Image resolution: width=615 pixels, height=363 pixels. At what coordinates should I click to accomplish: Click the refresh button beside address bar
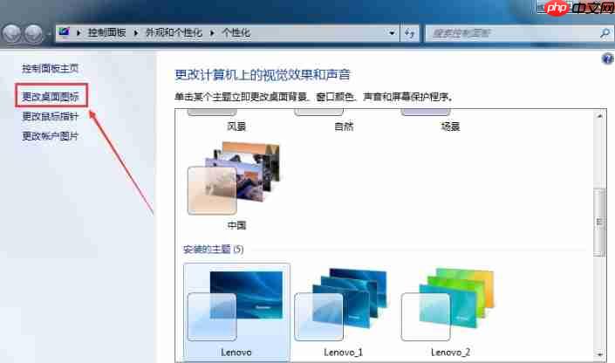(x=409, y=33)
